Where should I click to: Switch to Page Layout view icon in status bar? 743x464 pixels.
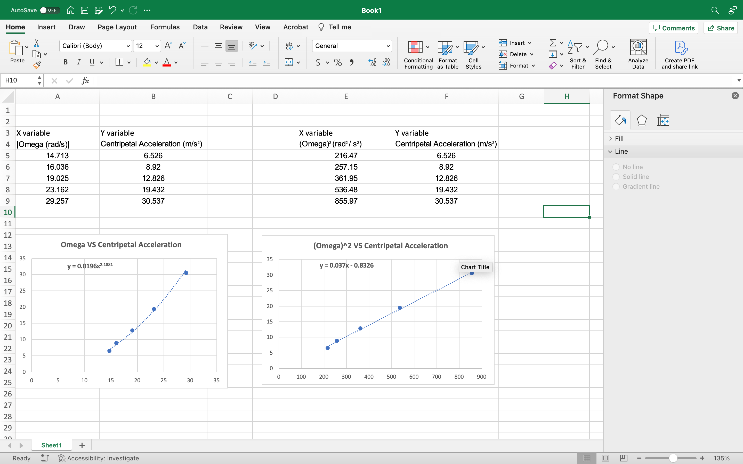pyautogui.click(x=605, y=458)
